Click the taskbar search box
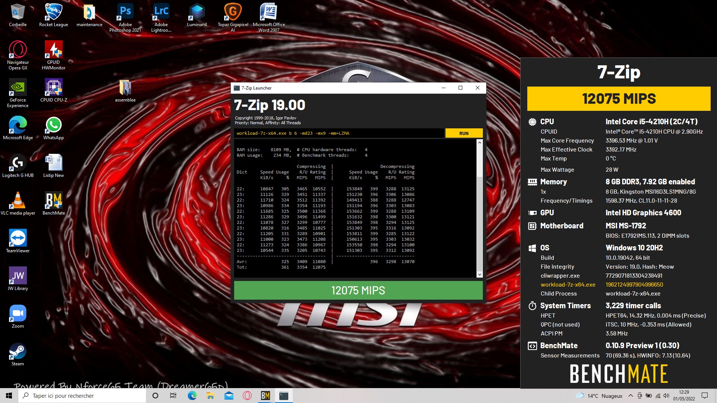Viewport: 717px width, 403px height. 82,396
